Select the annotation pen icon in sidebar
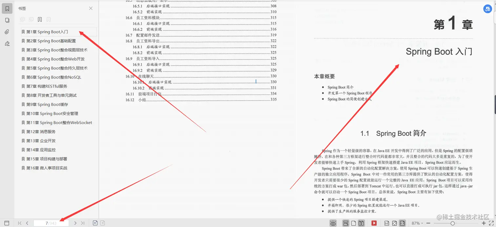This screenshot has width=496, height=227. [7, 44]
